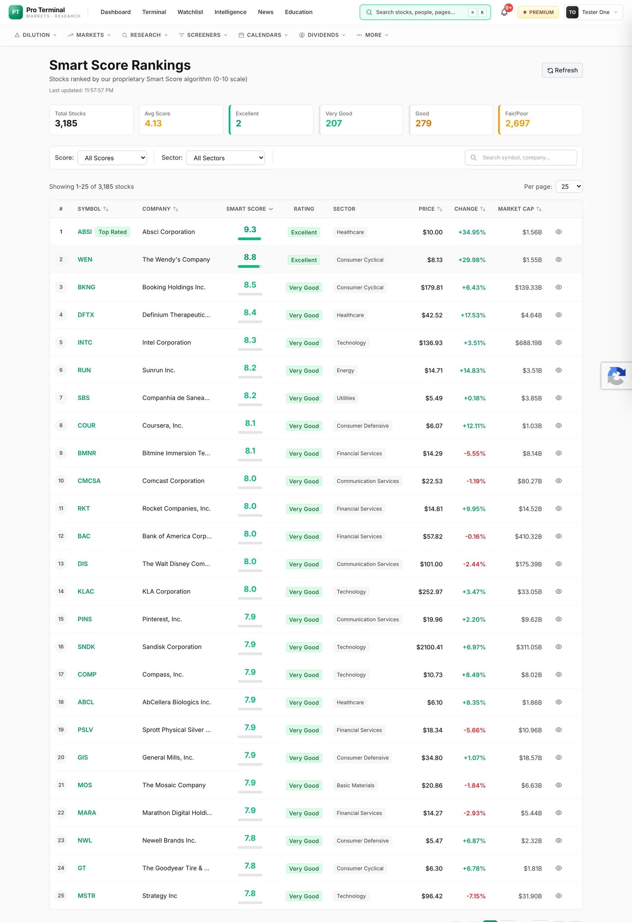Sort by Symbol column arrows icon
632x922 pixels.
coord(105,209)
